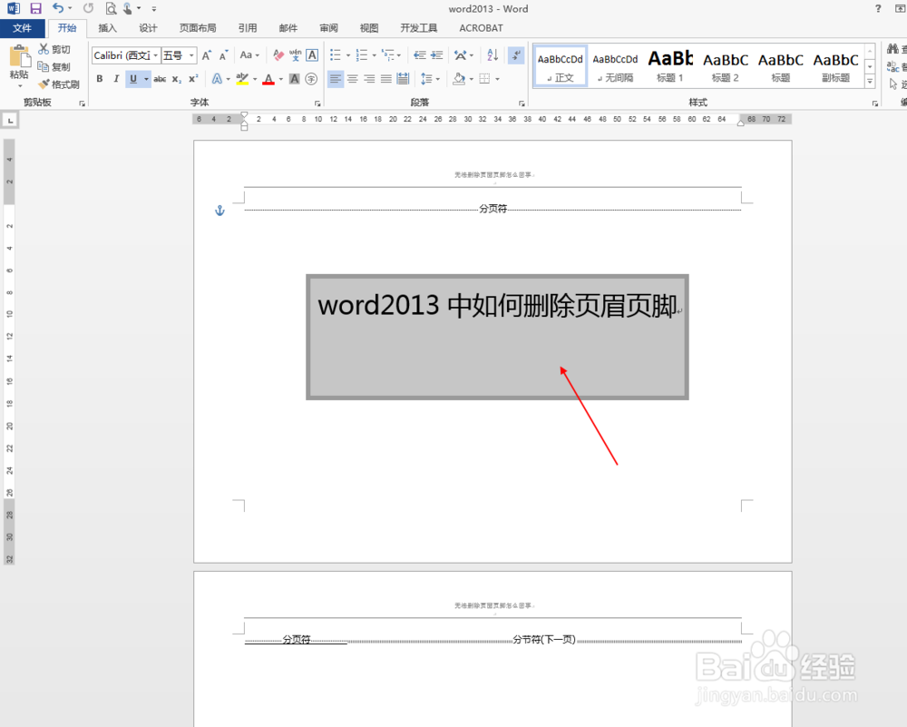Click the distributed alignment icon

pyautogui.click(x=404, y=79)
